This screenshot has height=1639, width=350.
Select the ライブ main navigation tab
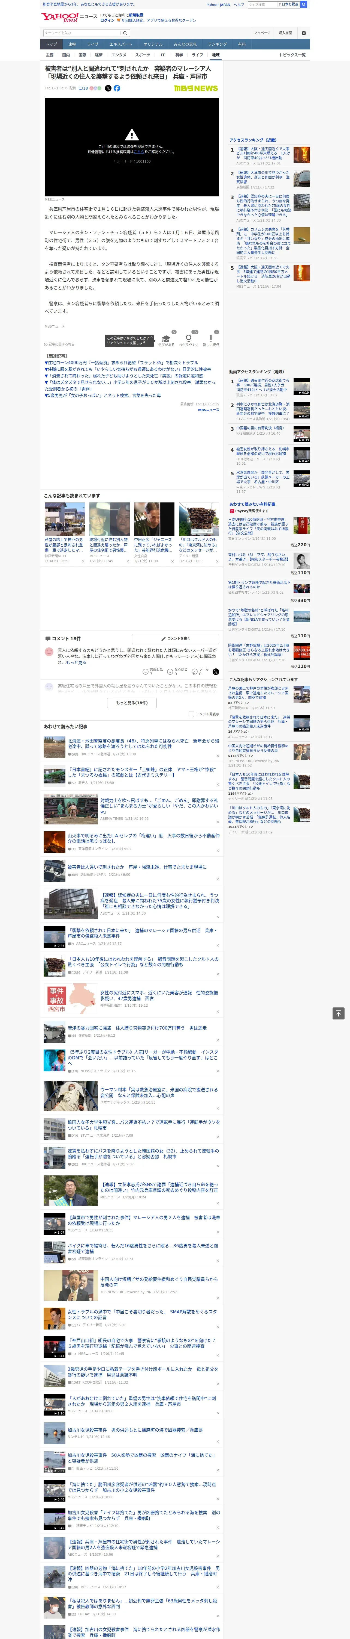pos(93,45)
